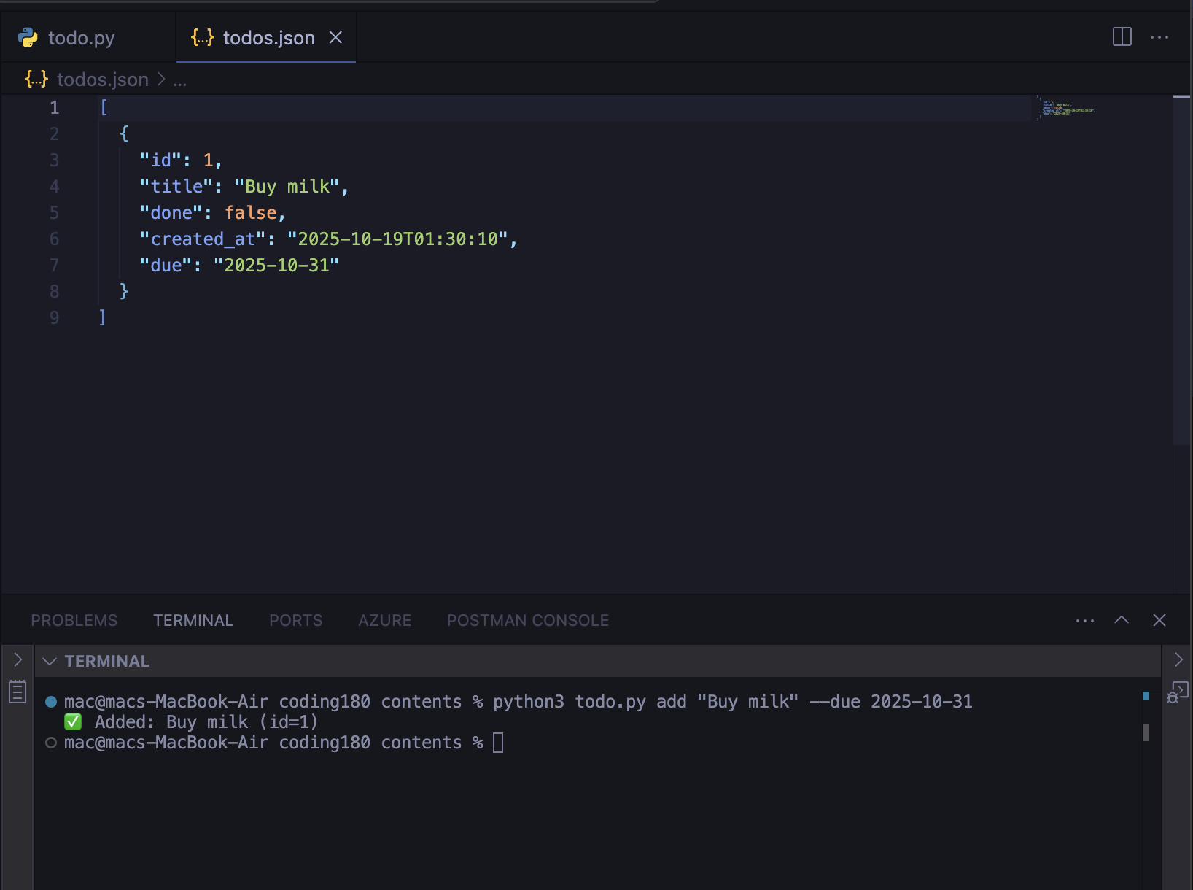1193x890 pixels.
Task: Open more panel actions with the ellipsis icon
Action: click(1085, 620)
